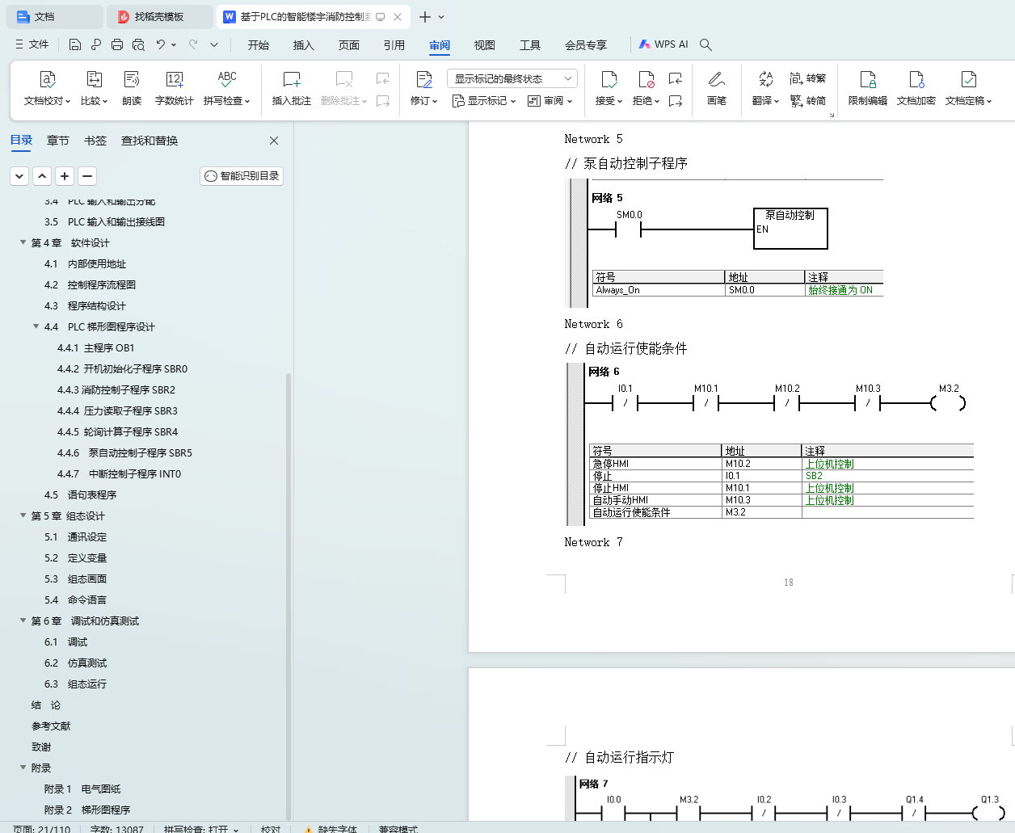Click the navigation pane scrollbar
This screenshot has height=833, width=1015.
pyautogui.click(x=288, y=597)
